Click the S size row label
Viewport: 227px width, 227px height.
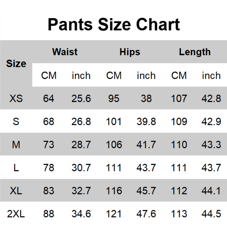point(16,121)
